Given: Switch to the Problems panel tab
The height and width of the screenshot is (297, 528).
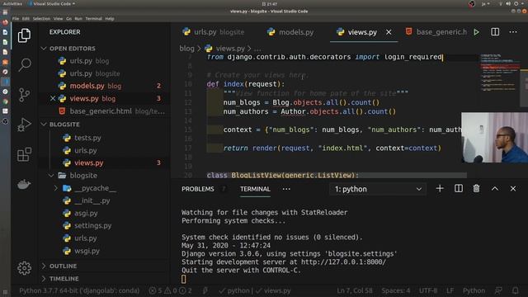Looking at the screenshot, I should click(198, 189).
